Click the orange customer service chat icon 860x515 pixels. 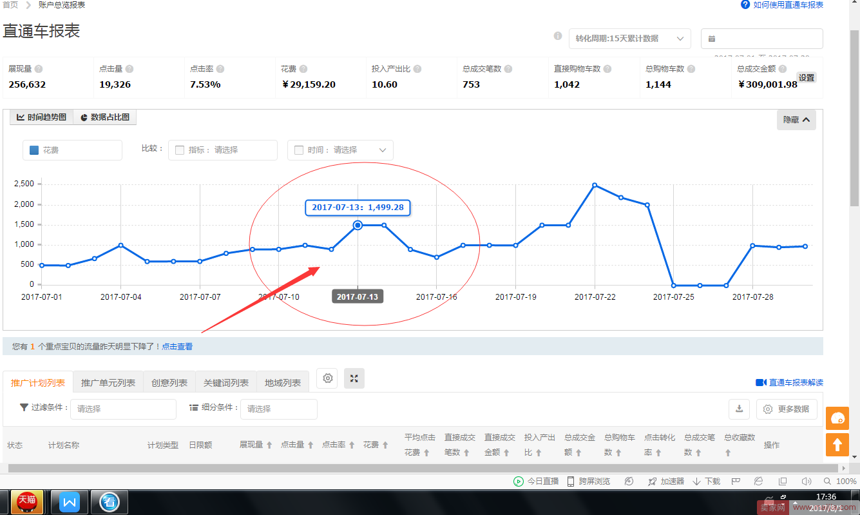click(837, 418)
